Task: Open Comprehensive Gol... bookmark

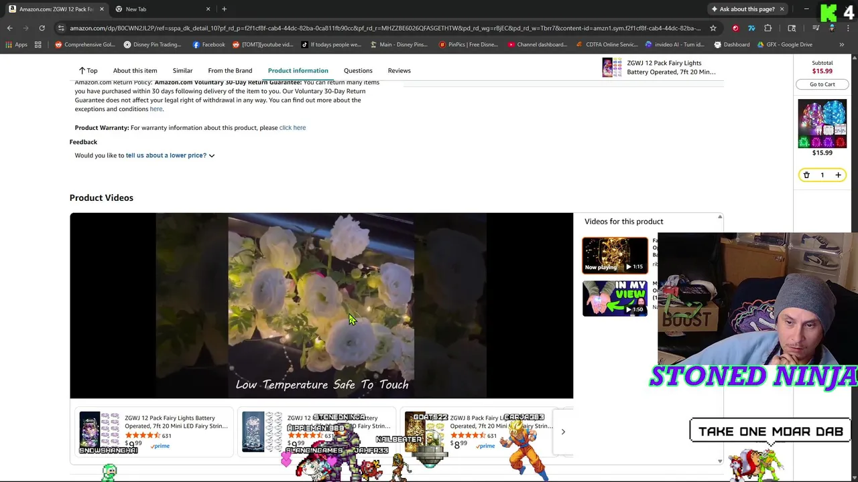Action: click(x=85, y=45)
